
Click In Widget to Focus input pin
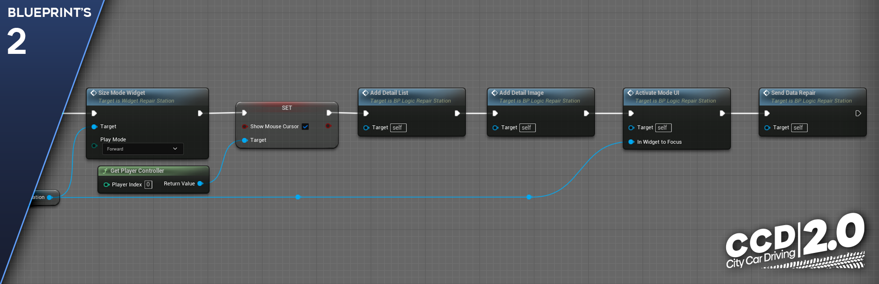pos(631,142)
